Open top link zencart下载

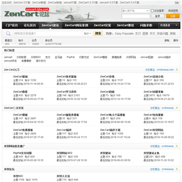pos(70,3)
